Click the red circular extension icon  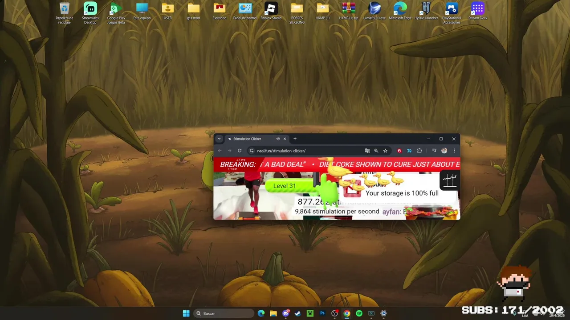tap(399, 151)
